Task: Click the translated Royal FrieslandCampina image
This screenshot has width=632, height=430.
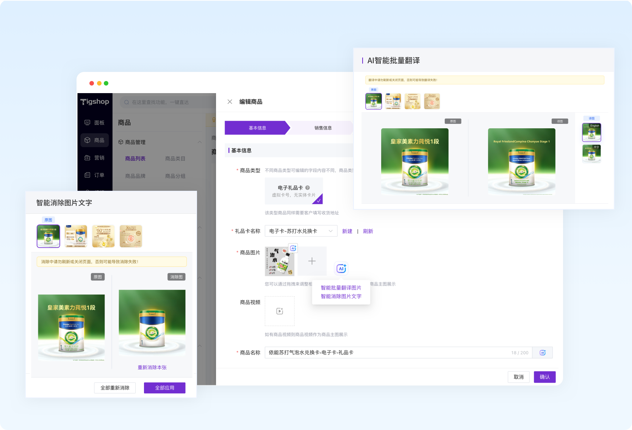Action: (522, 162)
